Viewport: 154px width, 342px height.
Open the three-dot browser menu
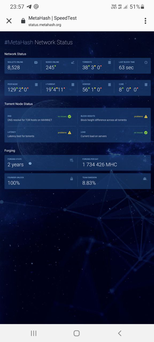[x=145, y=21]
